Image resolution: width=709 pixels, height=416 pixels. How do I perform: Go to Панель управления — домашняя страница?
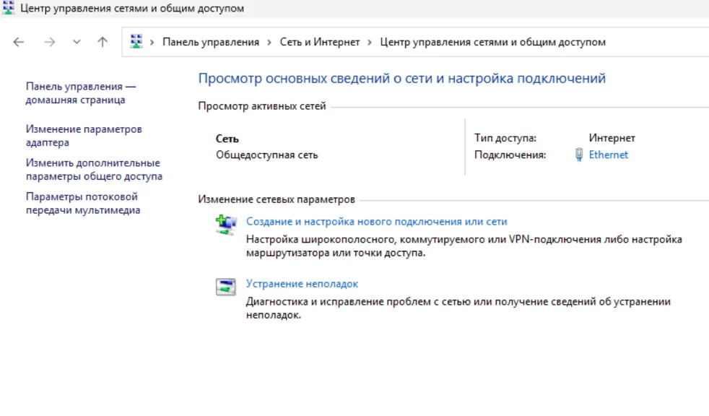coord(80,93)
